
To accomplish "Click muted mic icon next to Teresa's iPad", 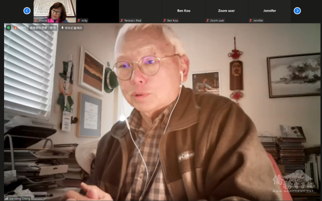I will tap(121, 21).
